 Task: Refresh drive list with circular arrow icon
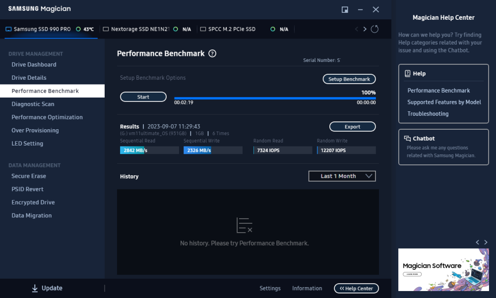click(x=374, y=29)
